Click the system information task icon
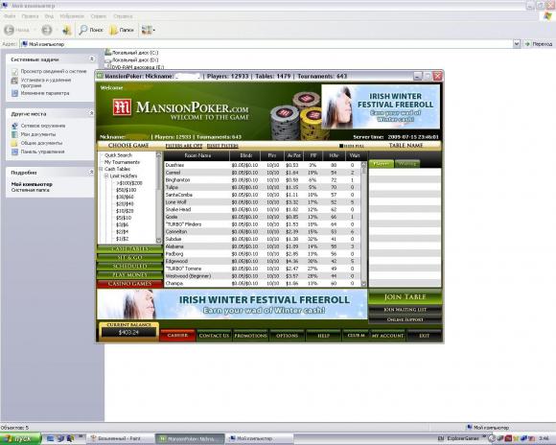This screenshot has height=445, width=556. point(14,71)
